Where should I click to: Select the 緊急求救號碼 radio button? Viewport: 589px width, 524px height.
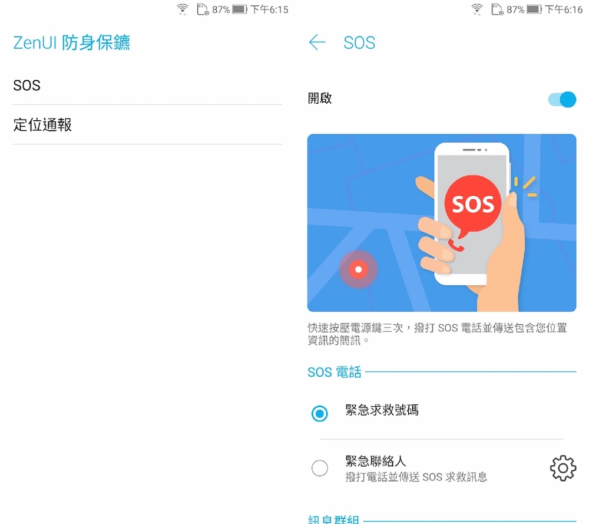pos(320,414)
